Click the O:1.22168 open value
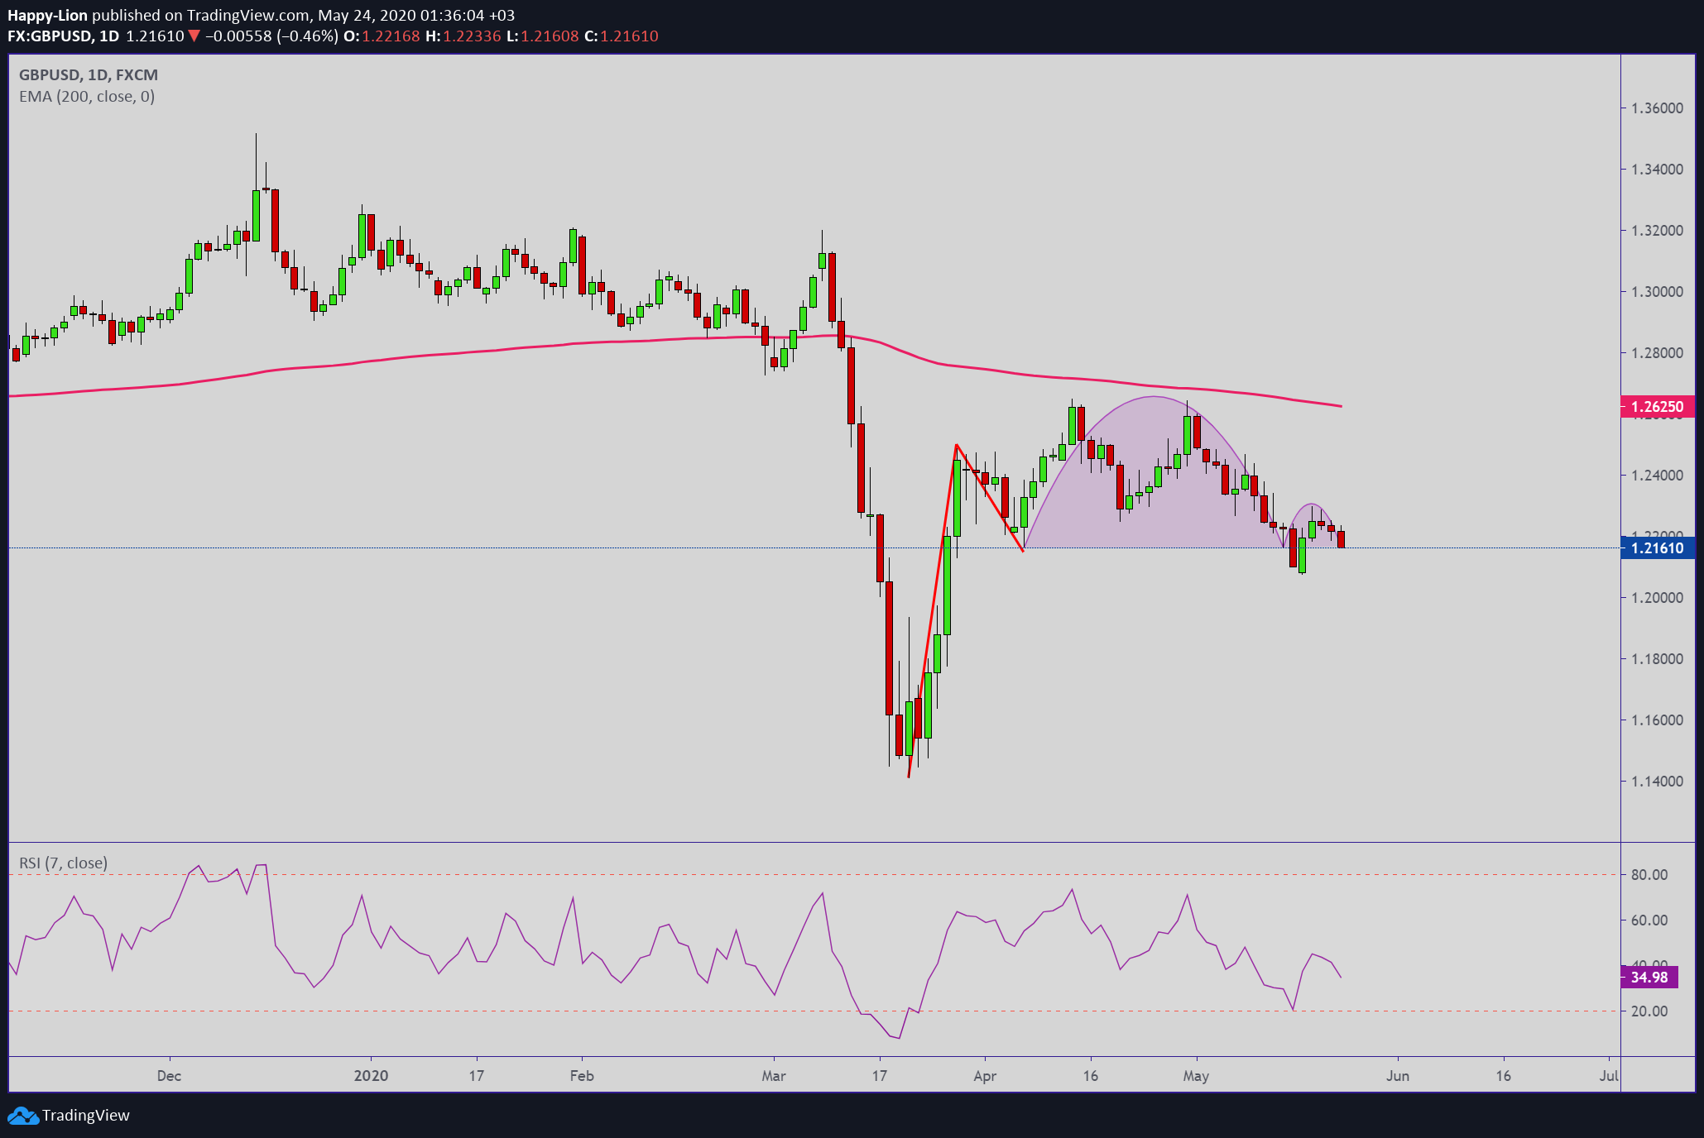1704x1138 pixels. click(x=382, y=36)
